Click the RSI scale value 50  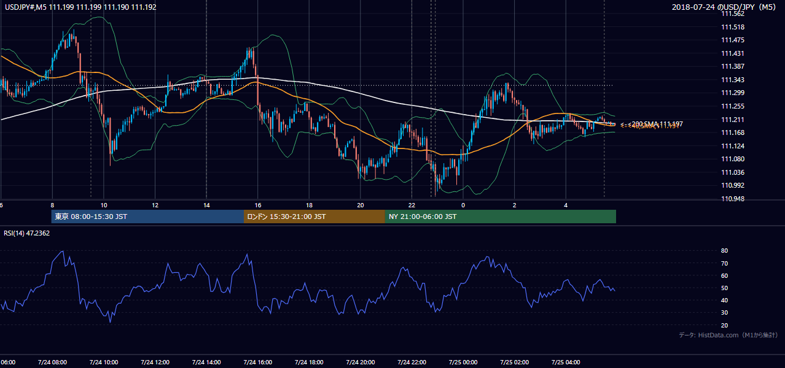[x=725, y=288]
